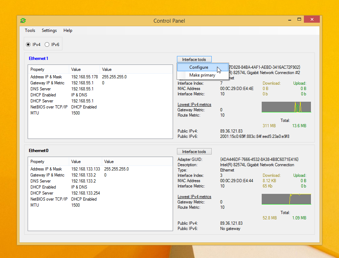Open Ethernet0 Interface tools button
Viewport: 339px width, 258px height.
(x=194, y=151)
